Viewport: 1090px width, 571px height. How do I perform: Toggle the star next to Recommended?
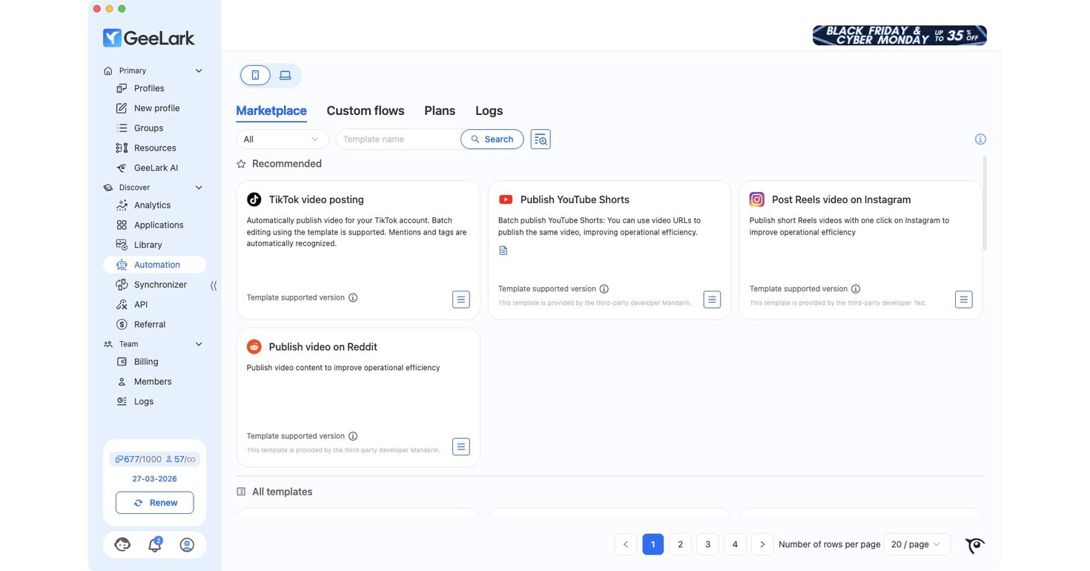[240, 163]
